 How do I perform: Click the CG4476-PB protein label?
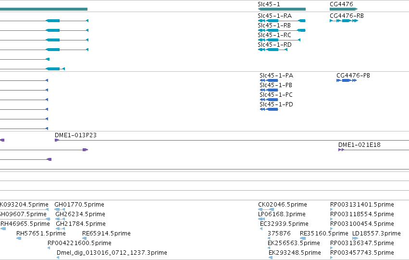point(353,76)
